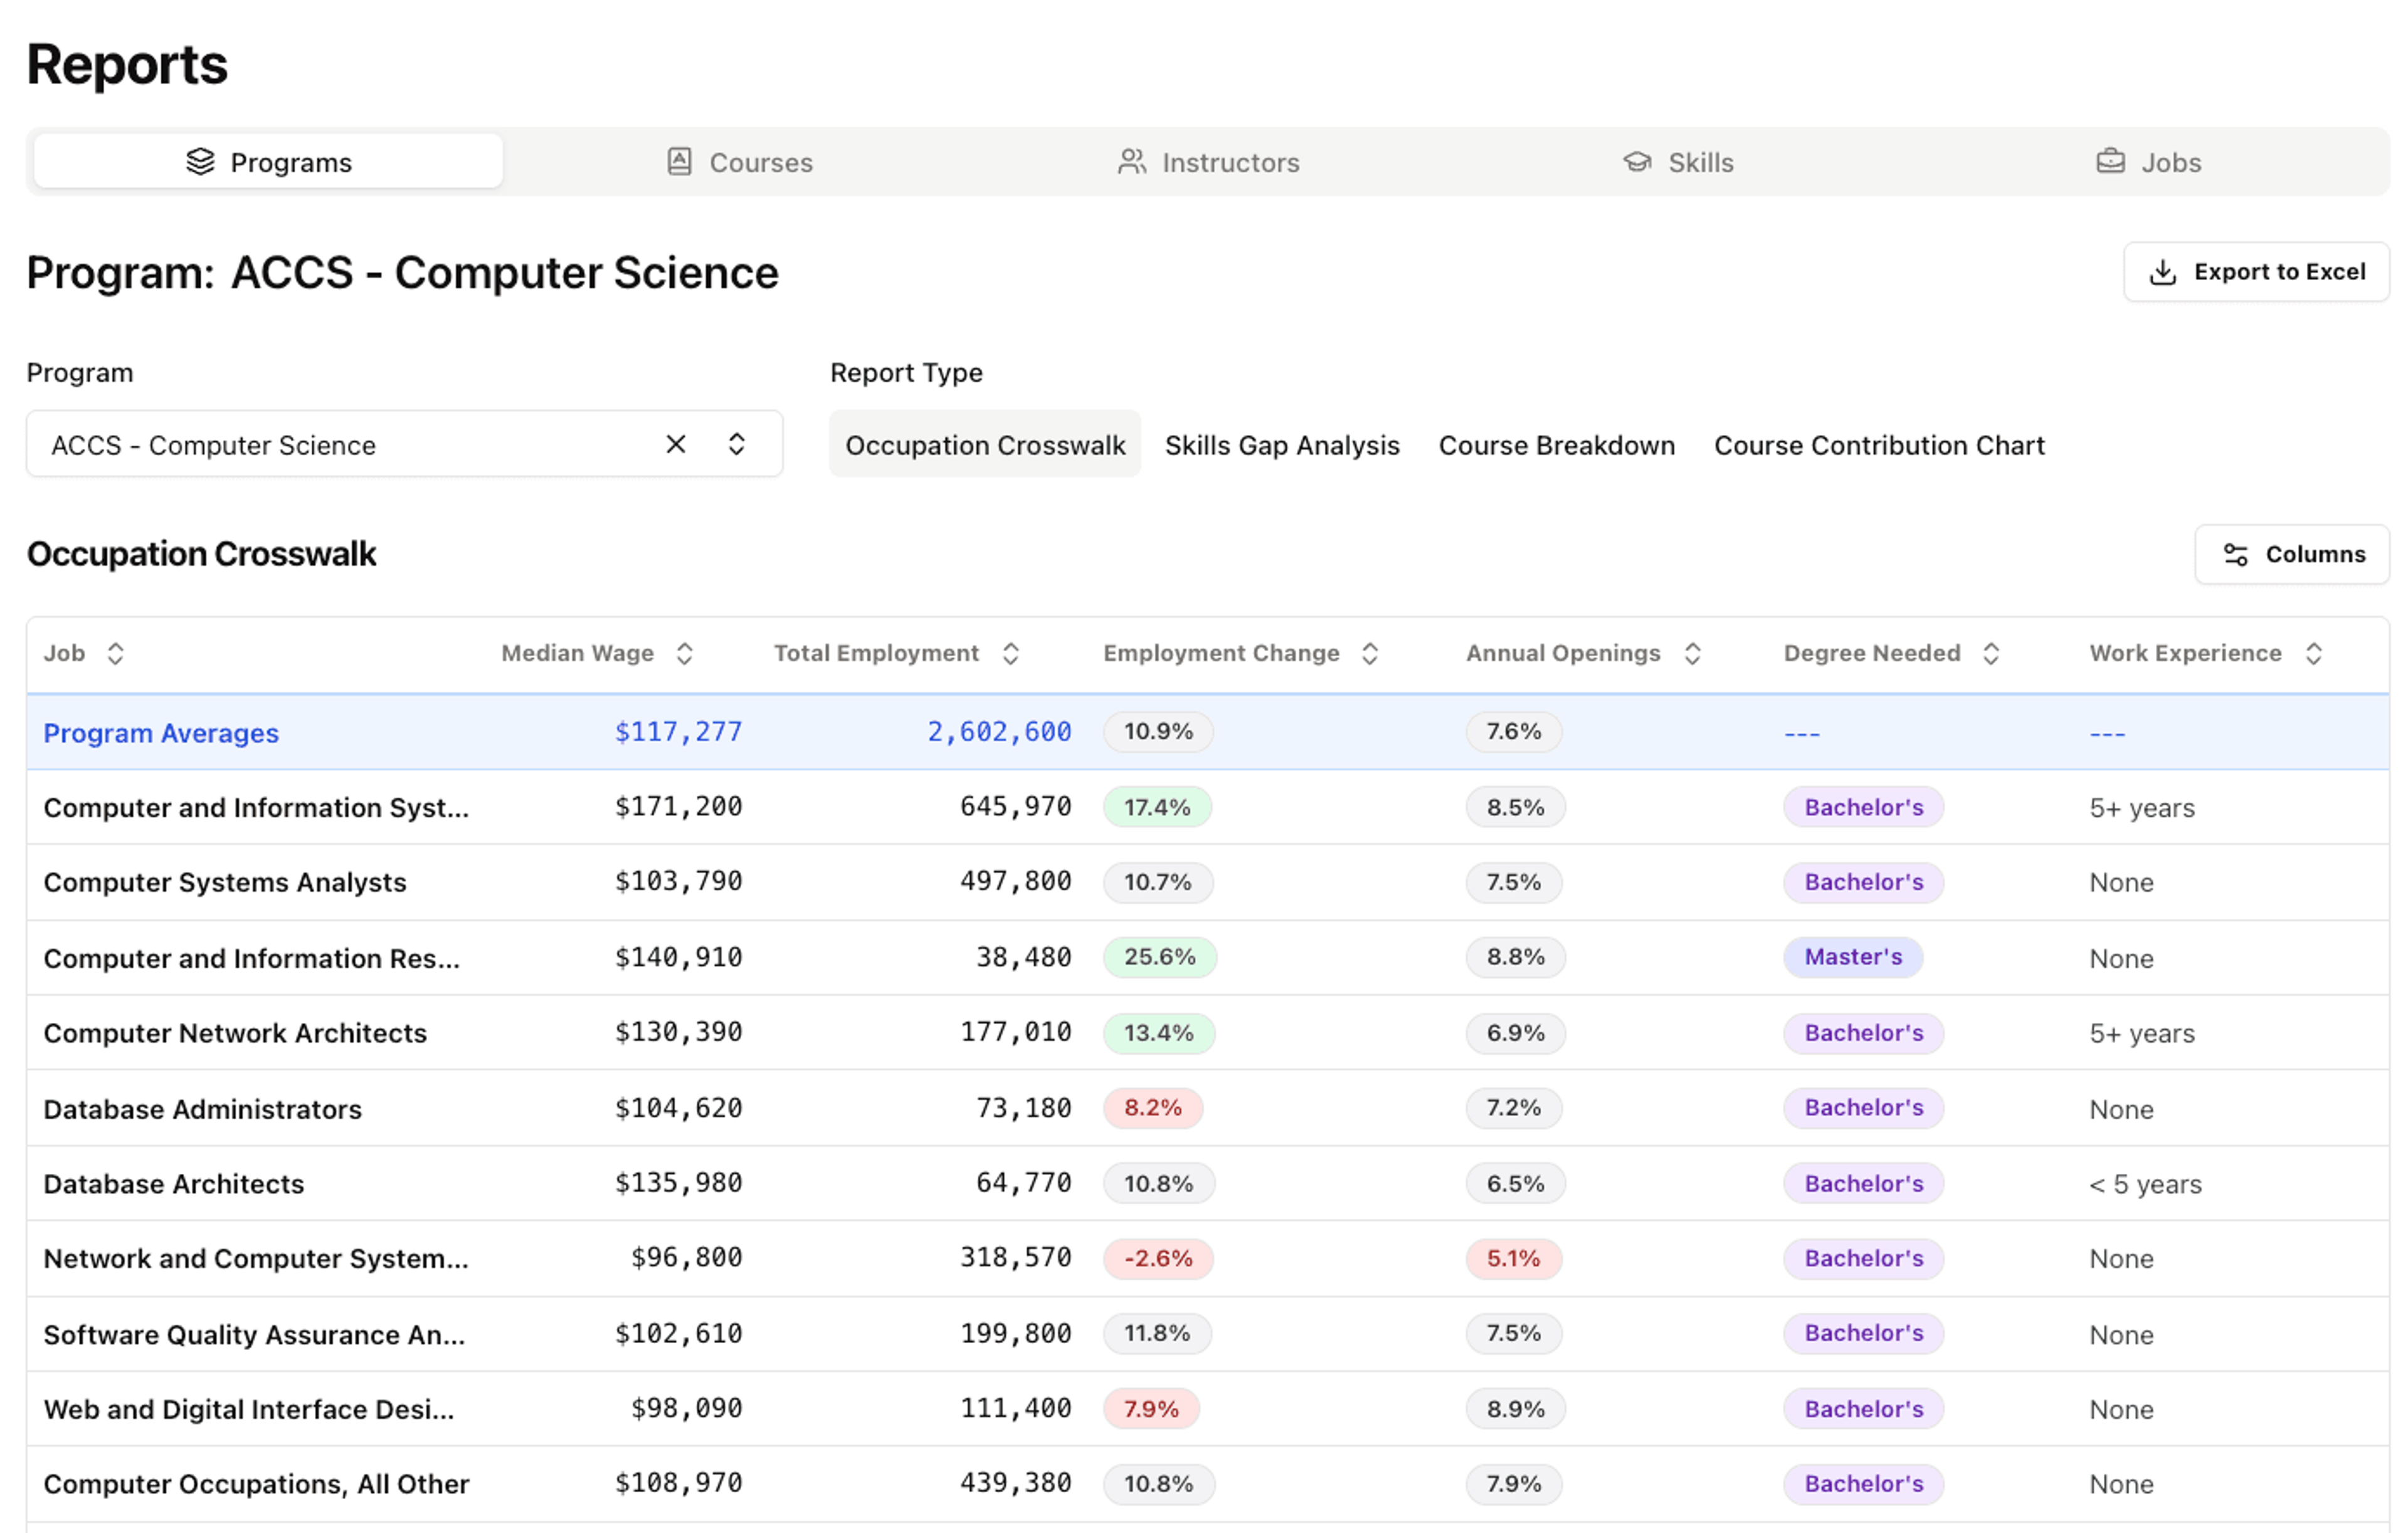Switch to Course Contribution Chart report
Viewport: 2408px width, 1533px height.
tap(1879, 445)
